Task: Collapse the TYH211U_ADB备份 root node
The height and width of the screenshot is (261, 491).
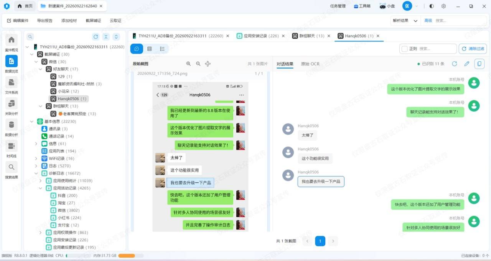Action: pyautogui.click(x=28, y=47)
